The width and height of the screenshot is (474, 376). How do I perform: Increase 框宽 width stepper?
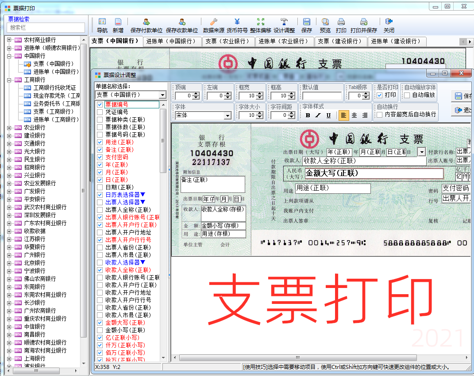(x=260, y=94)
